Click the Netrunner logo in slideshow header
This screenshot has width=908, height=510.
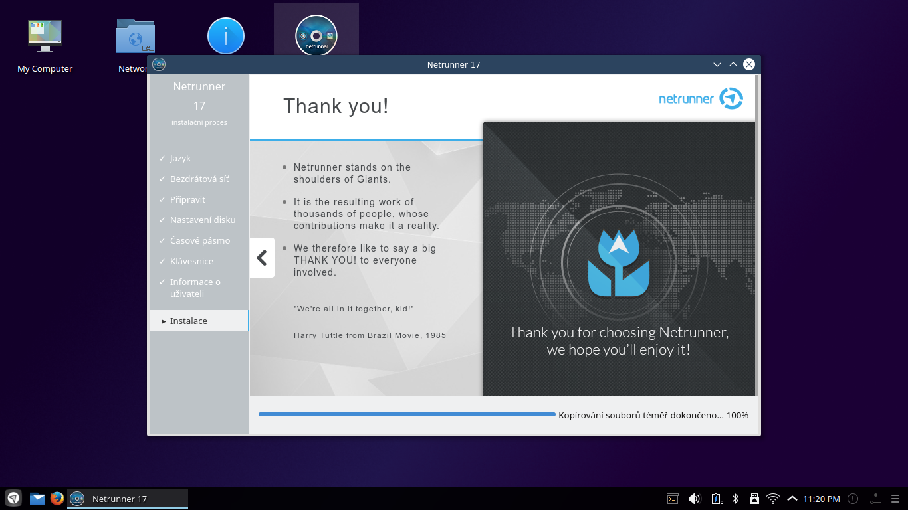pyautogui.click(x=701, y=98)
